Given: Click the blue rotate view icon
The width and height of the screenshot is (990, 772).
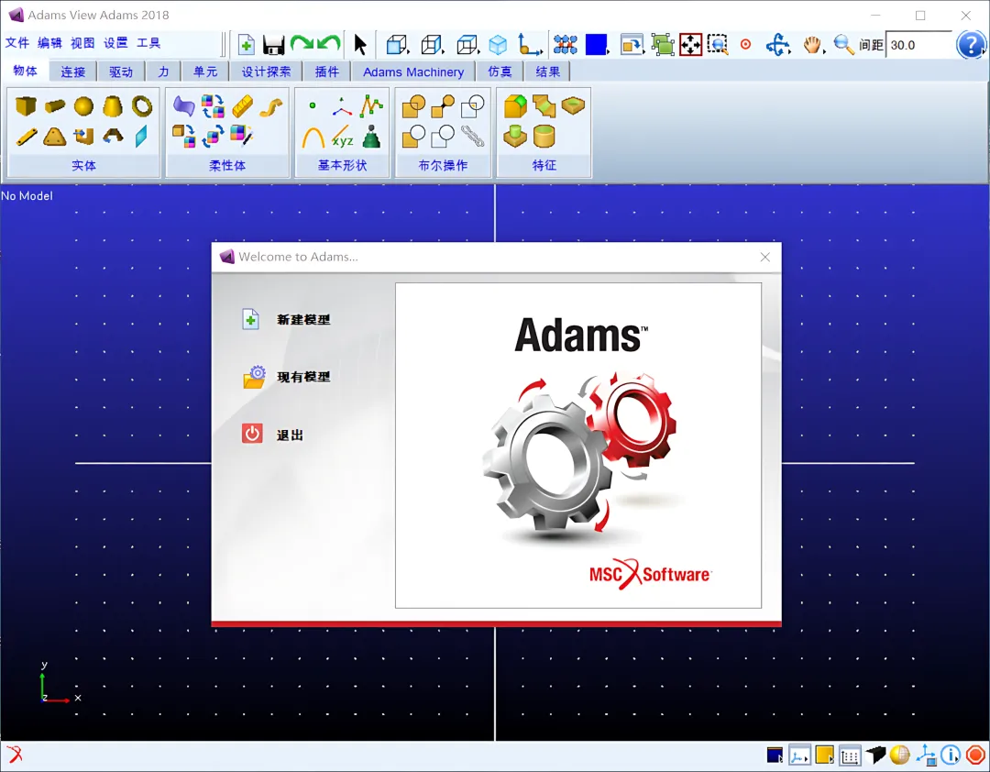Looking at the screenshot, I should coord(777,45).
